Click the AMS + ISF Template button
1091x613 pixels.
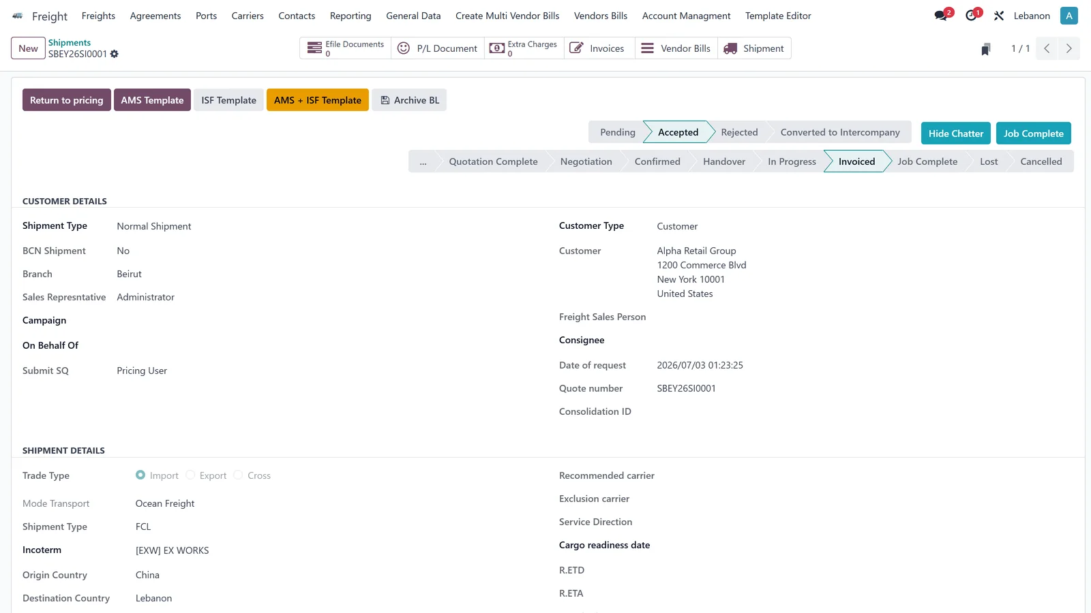(318, 100)
